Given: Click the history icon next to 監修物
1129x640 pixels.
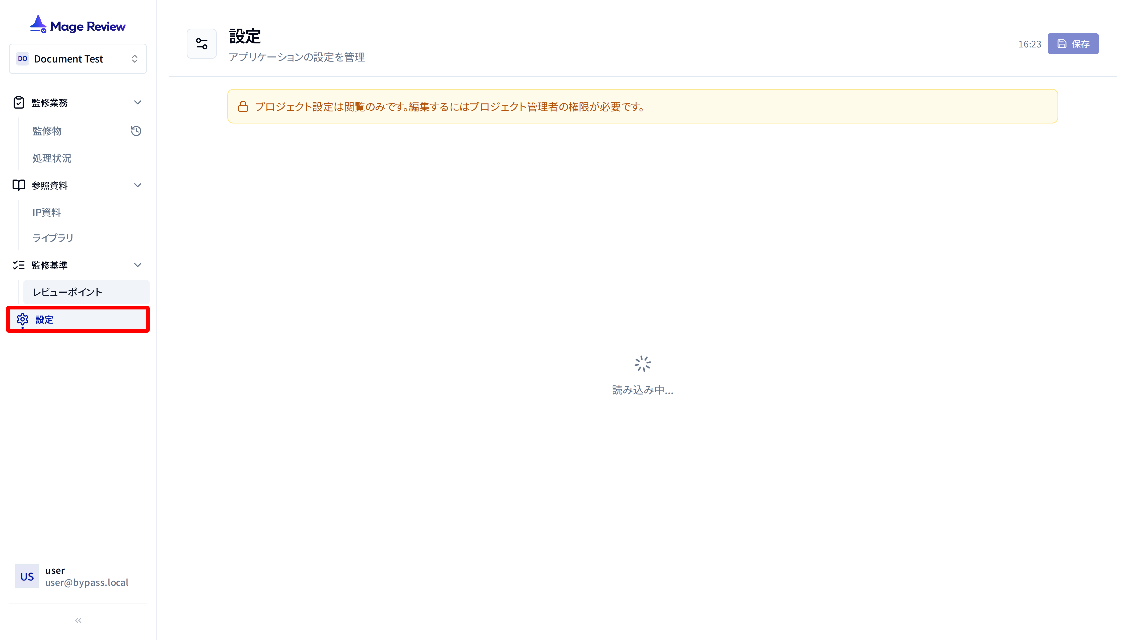Looking at the screenshot, I should (136, 131).
